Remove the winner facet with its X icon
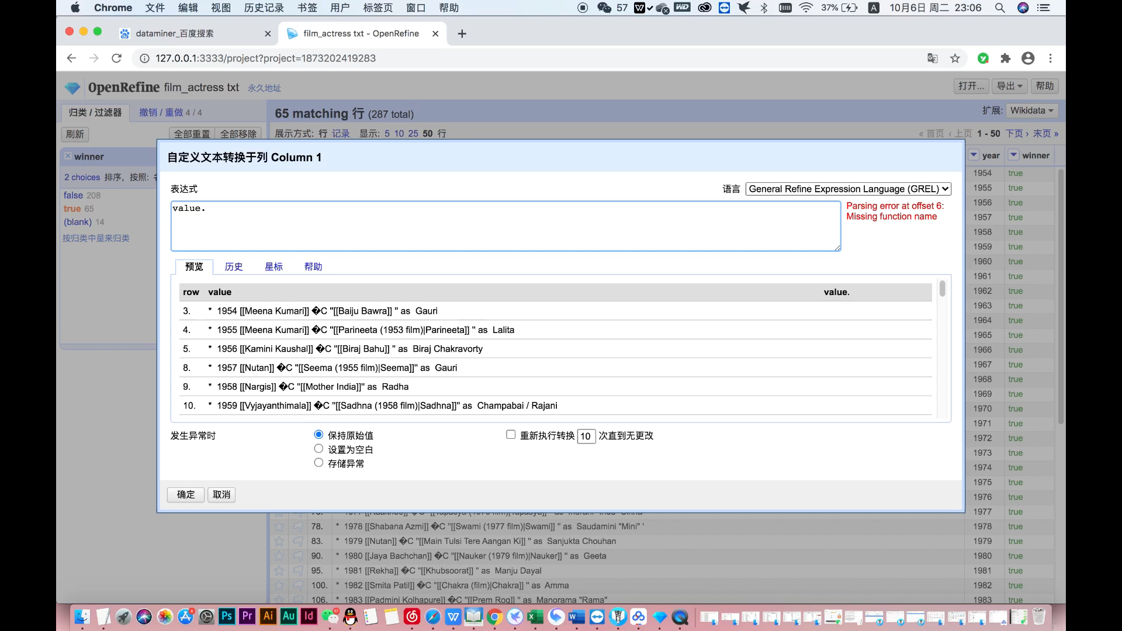The width and height of the screenshot is (1122, 631). 68,156
